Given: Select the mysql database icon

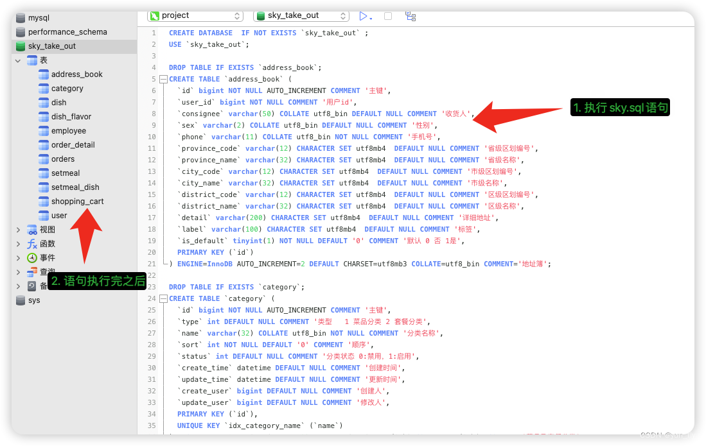Looking at the screenshot, I should coord(21,18).
